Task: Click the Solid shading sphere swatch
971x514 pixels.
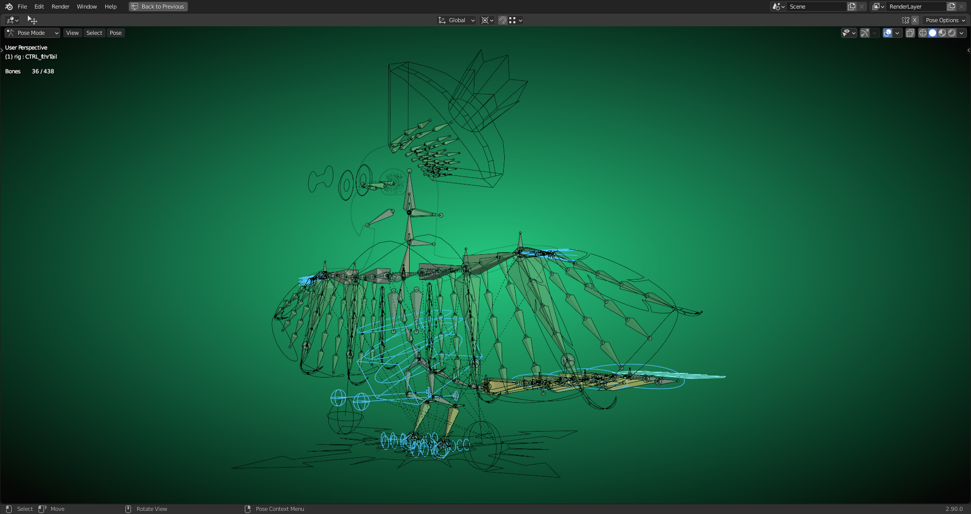Action: [933, 32]
